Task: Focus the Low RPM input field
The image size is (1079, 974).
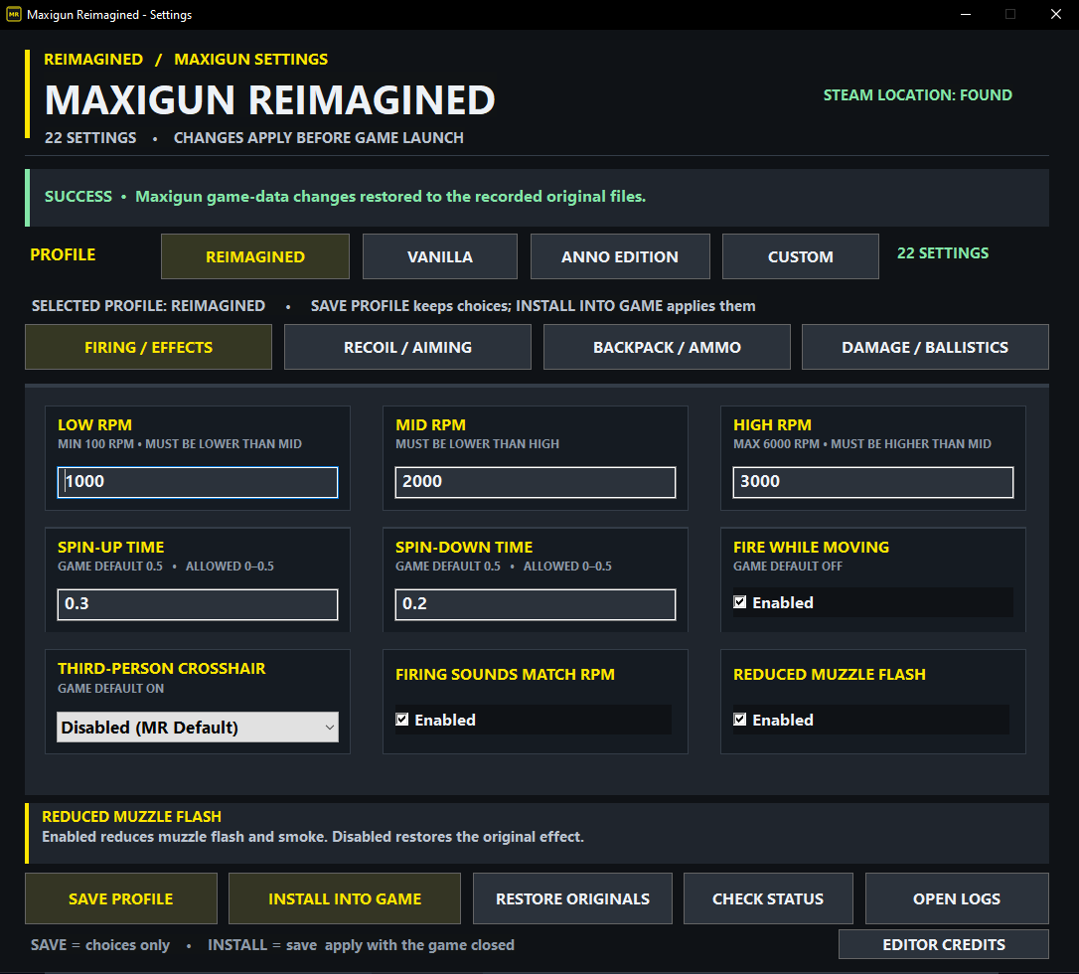Action: [x=198, y=482]
